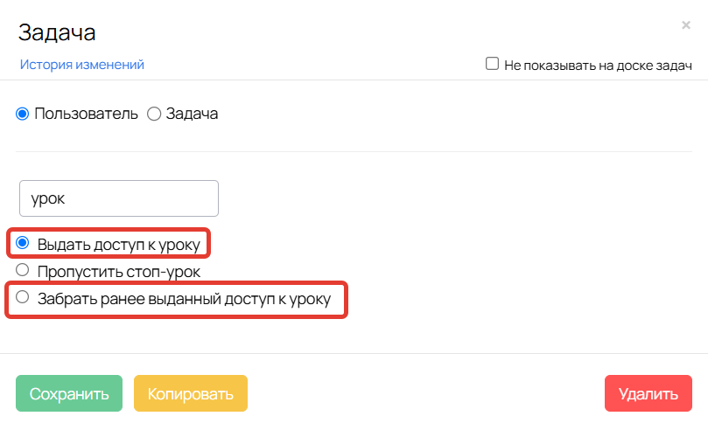Choose Пропустить стоп-урок option
The width and height of the screenshot is (708, 430).
click(22, 270)
